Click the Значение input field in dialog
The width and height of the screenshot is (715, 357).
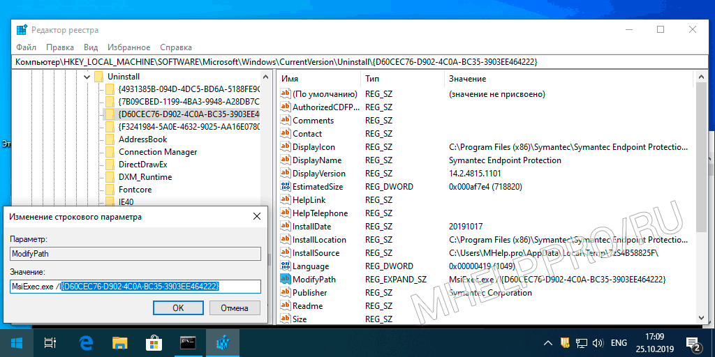pos(135,286)
